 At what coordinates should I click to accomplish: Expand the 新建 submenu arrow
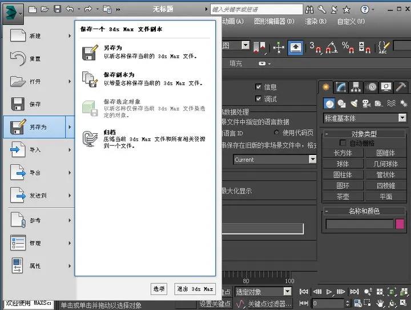(x=70, y=35)
